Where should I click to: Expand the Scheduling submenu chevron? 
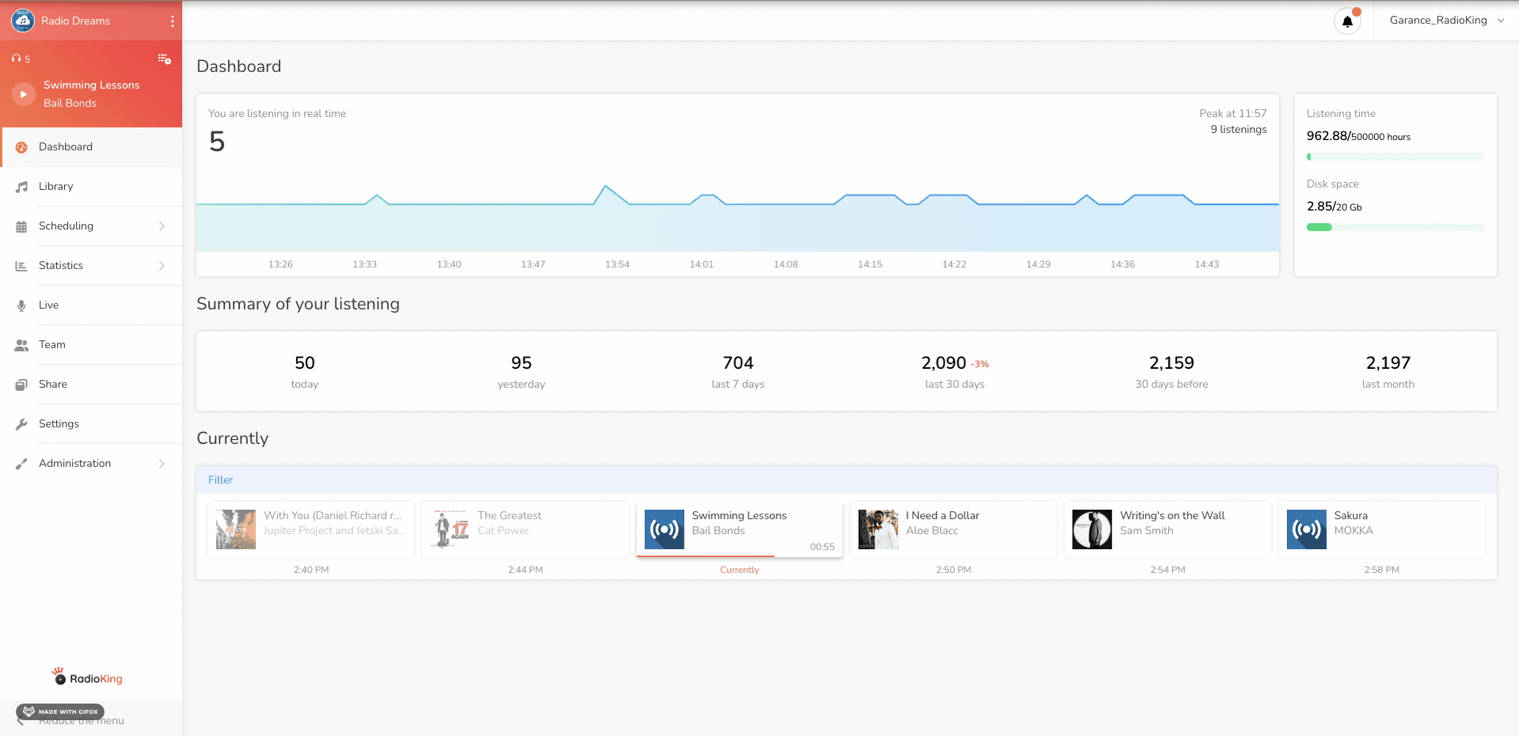pyautogui.click(x=161, y=226)
